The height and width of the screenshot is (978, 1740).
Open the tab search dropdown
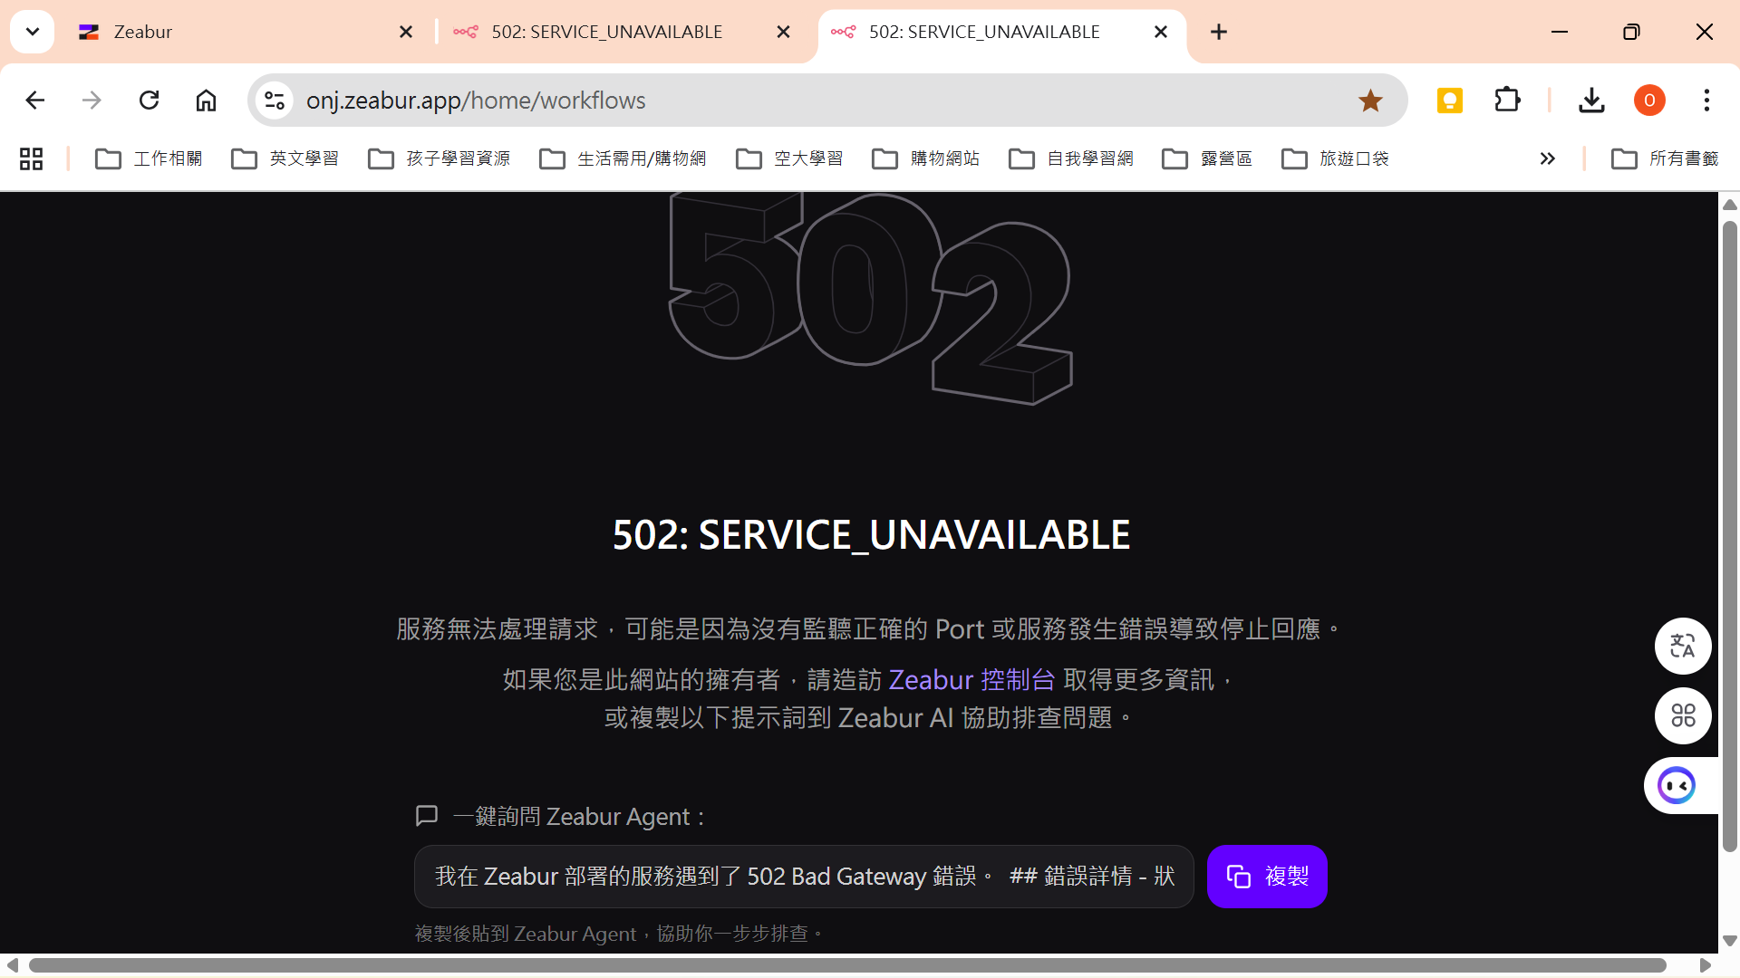(32, 31)
